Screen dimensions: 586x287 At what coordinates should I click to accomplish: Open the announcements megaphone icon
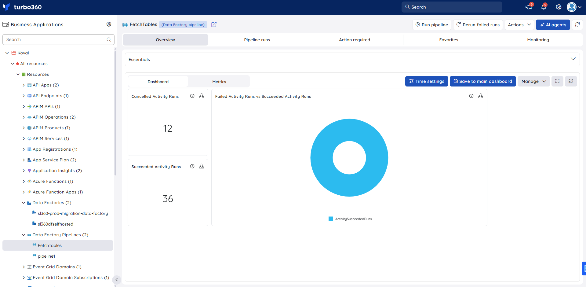click(x=529, y=7)
